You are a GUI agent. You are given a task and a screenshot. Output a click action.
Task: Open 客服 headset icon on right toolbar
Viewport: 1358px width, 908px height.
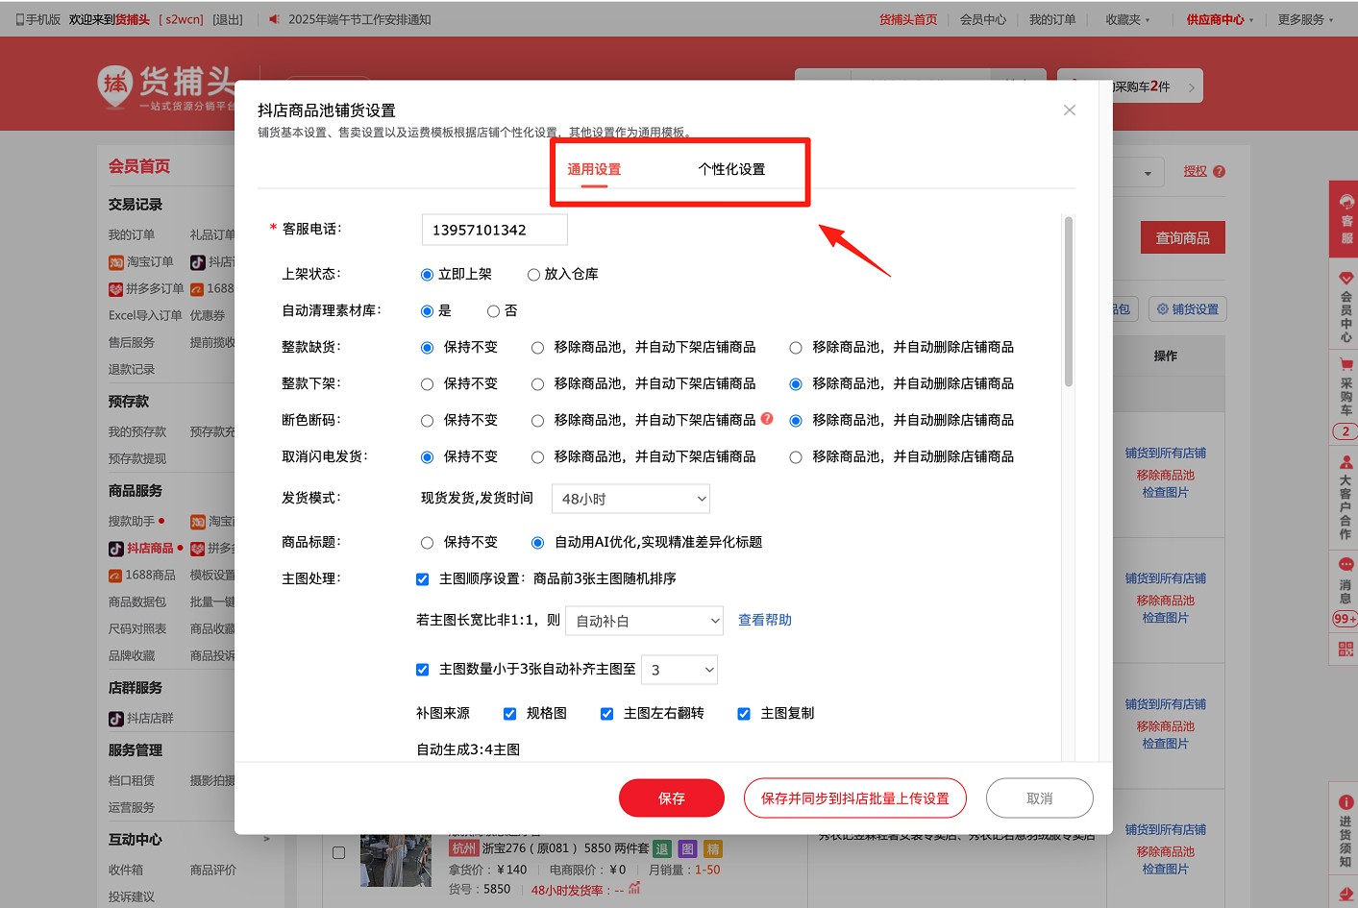[1346, 202]
